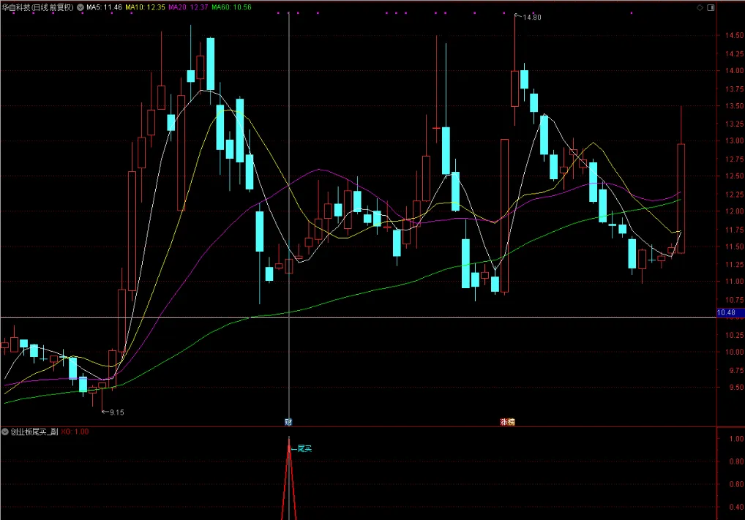The image size is (745, 520).
Task: Click the MA10: 12.35 label
Action: pyautogui.click(x=146, y=7)
